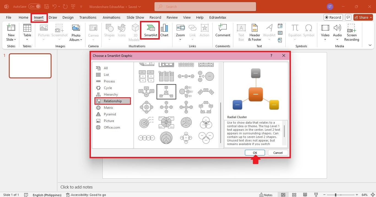Open Customize Quick Access Toolbar dropdown
Image resolution: width=376 pixels, height=197 pixels.
point(81,7)
